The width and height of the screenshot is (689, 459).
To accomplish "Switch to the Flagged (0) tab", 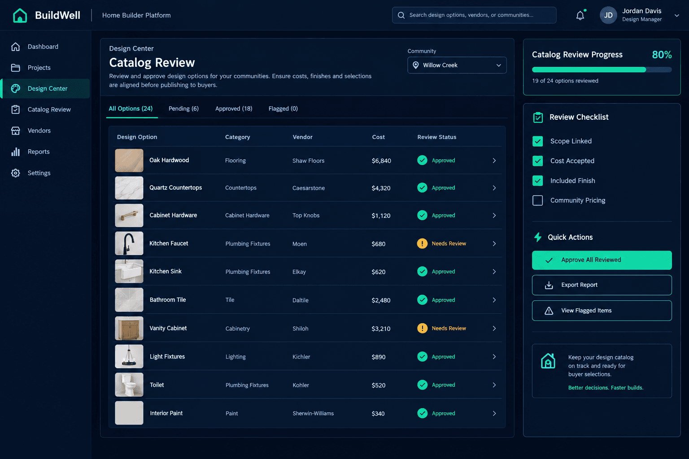I will coord(283,108).
